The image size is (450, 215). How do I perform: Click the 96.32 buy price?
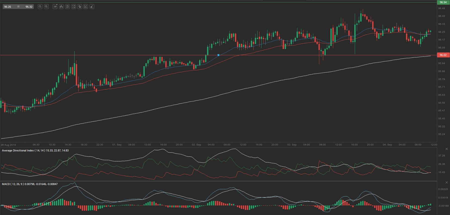click(x=29, y=7)
